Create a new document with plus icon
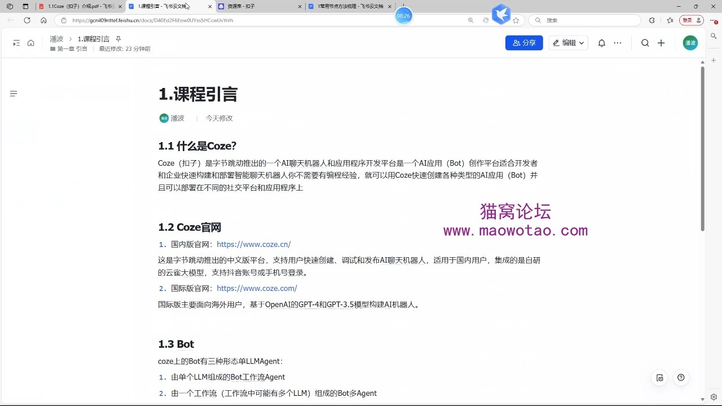This screenshot has height=406, width=722. pyautogui.click(x=662, y=43)
